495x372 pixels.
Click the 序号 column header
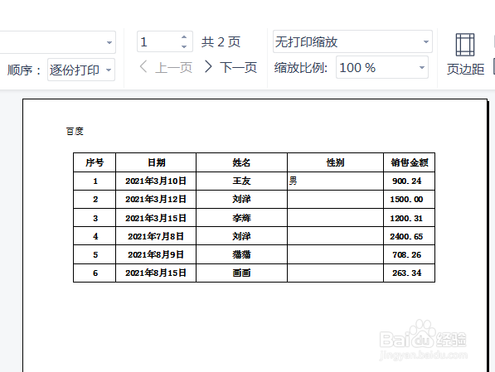[x=95, y=162]
